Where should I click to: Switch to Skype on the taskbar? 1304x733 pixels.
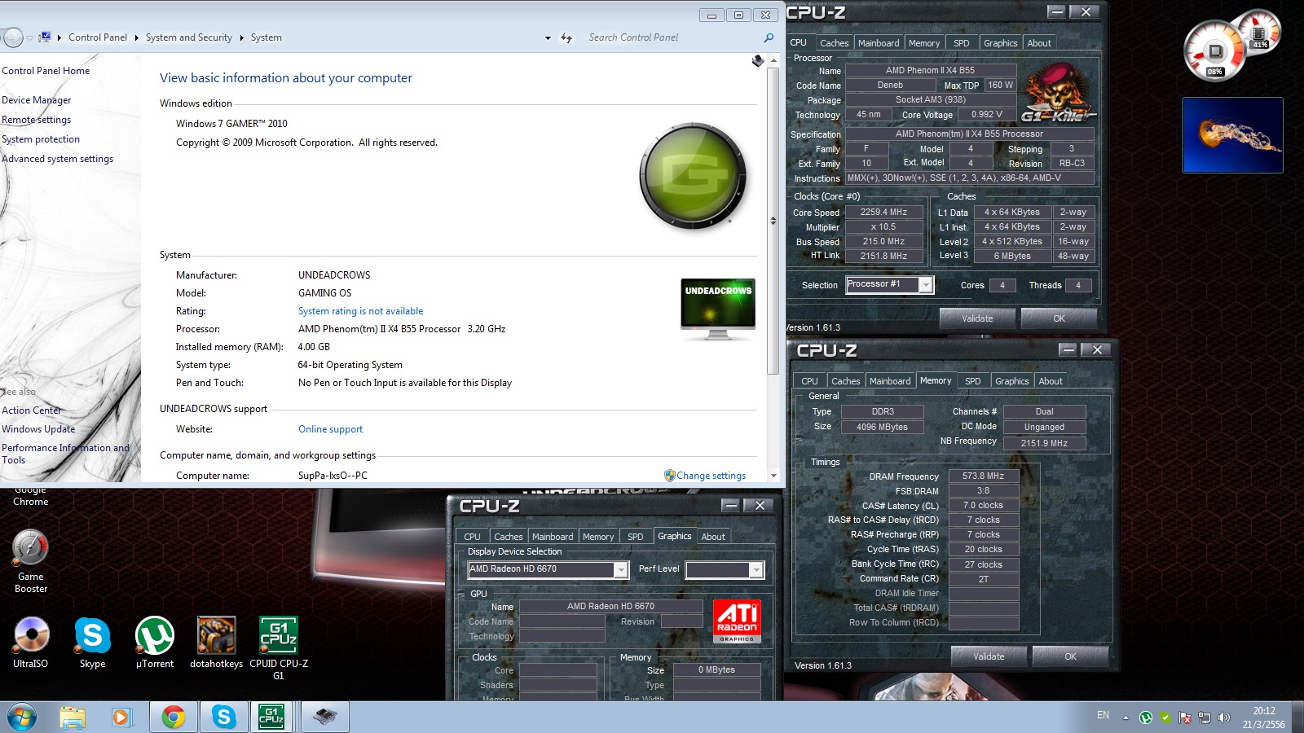coord(223,718)
